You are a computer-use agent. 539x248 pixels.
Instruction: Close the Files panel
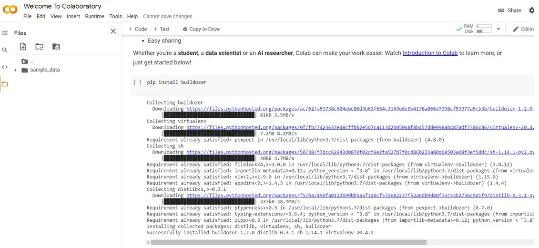113,31
